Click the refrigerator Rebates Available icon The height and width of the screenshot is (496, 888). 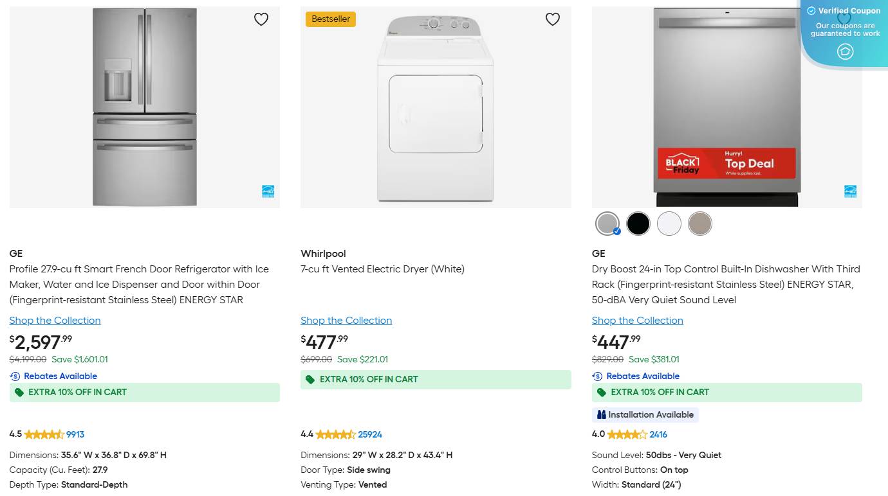(x=15, y=376)
